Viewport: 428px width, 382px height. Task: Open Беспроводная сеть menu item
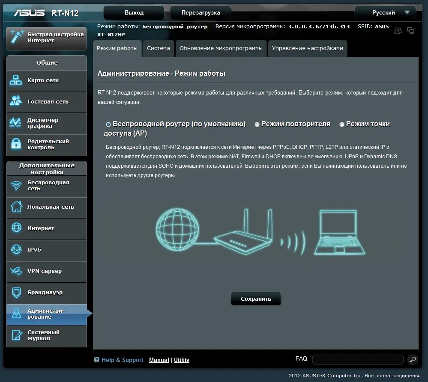click(47, 186)
